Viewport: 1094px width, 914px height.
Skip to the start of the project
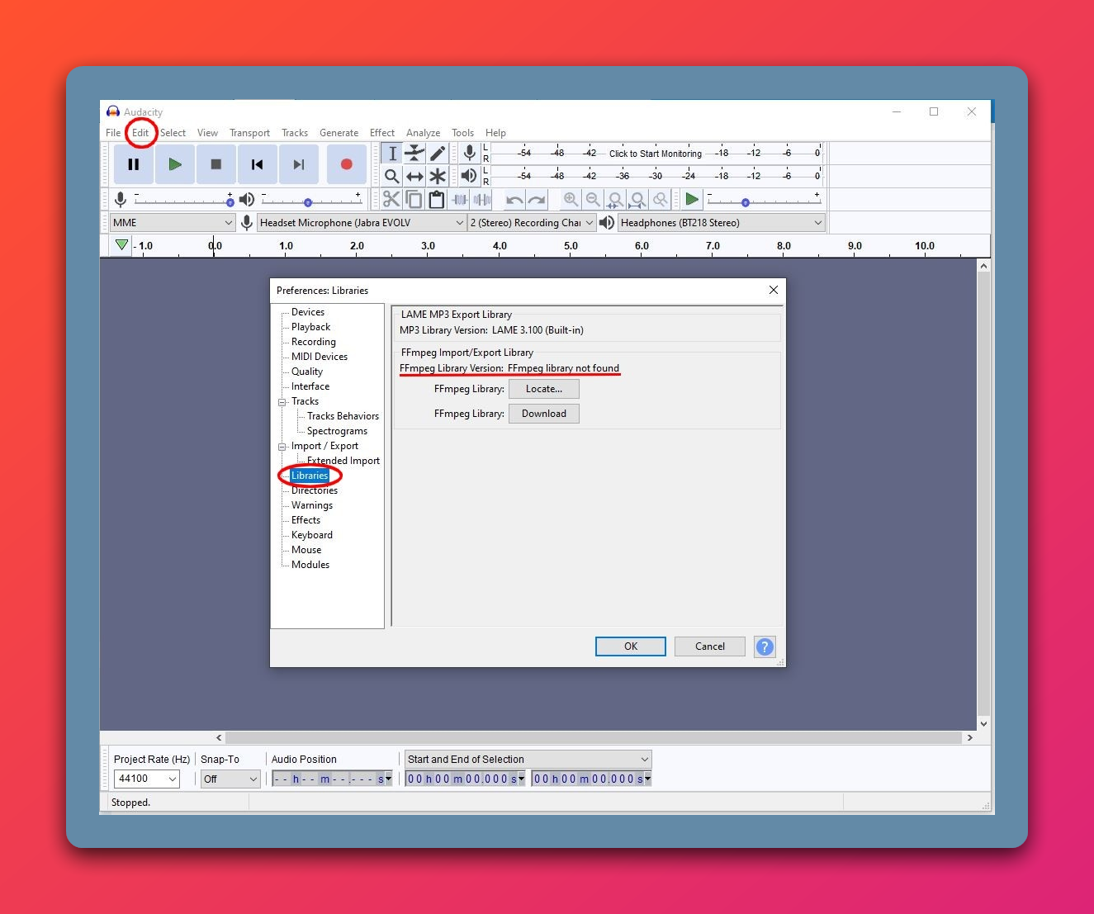(x=257, y=164)
